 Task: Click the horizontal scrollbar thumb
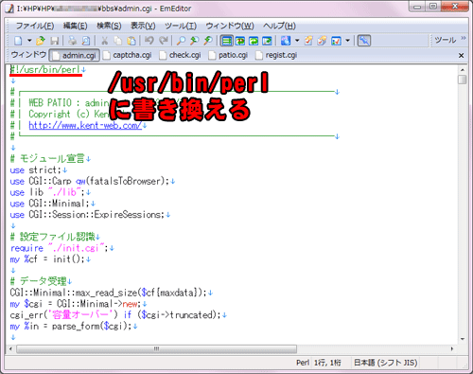point(156,349)
